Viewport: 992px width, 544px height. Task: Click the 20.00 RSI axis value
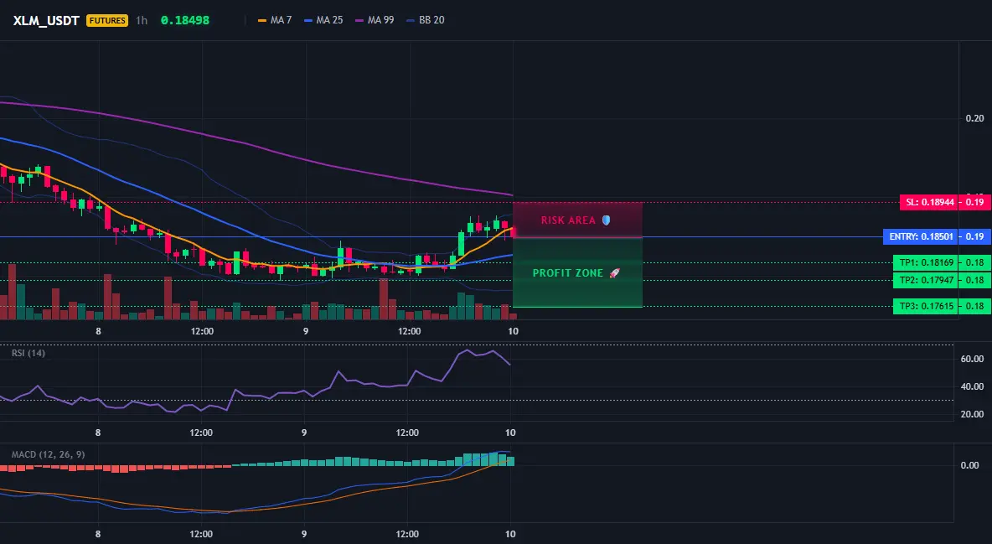(972, 414)
